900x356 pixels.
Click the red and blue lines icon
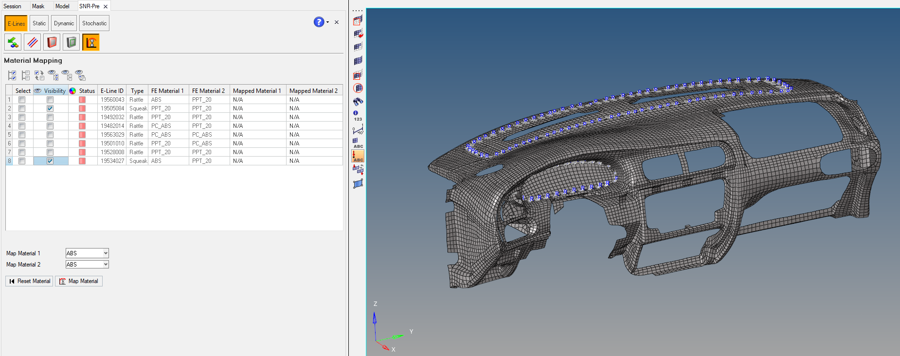[x=33, y=42]
